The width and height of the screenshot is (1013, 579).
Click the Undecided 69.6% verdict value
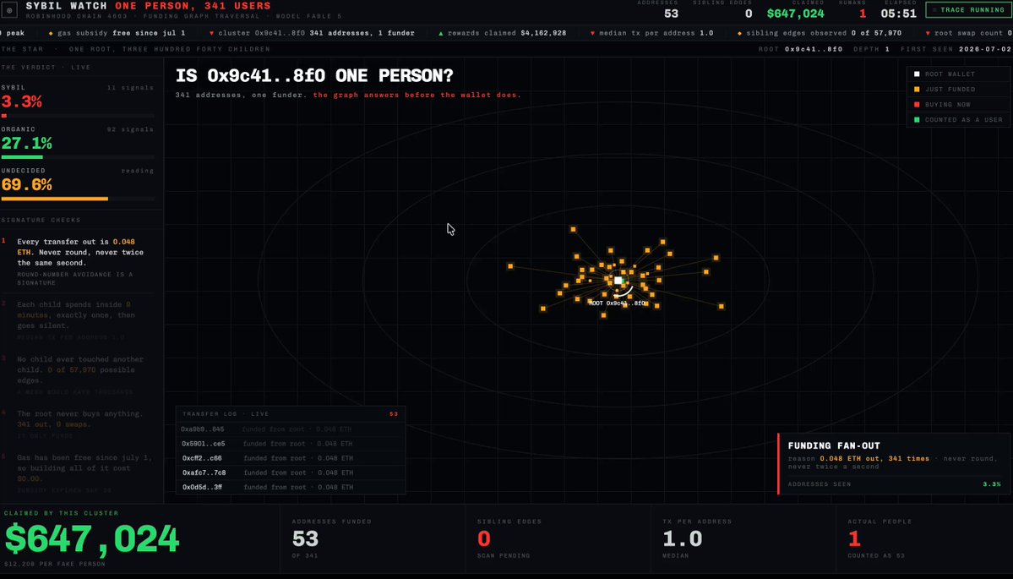(x=26, y=184)
